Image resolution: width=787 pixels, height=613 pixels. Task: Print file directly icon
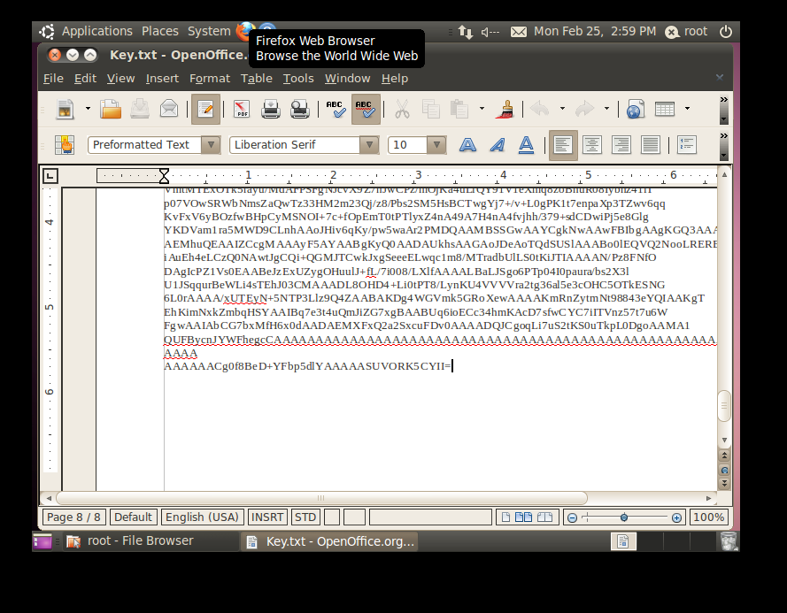[271, 109]
